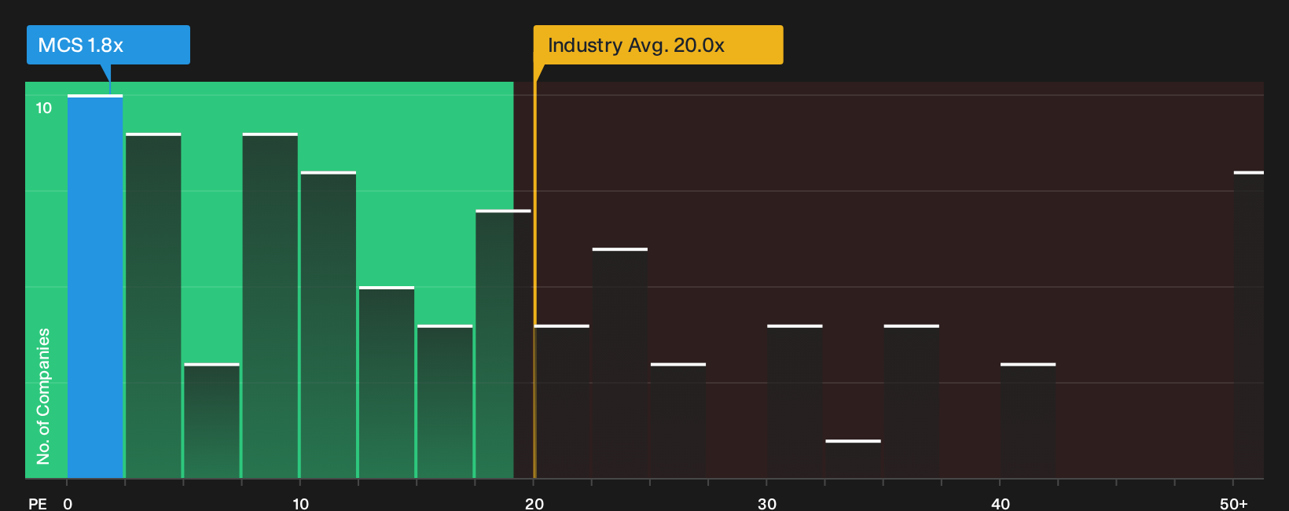Viewport: 1289px width, 511px height.
Task: Select the bar starting at PE 10
Action: click(329, 325)
